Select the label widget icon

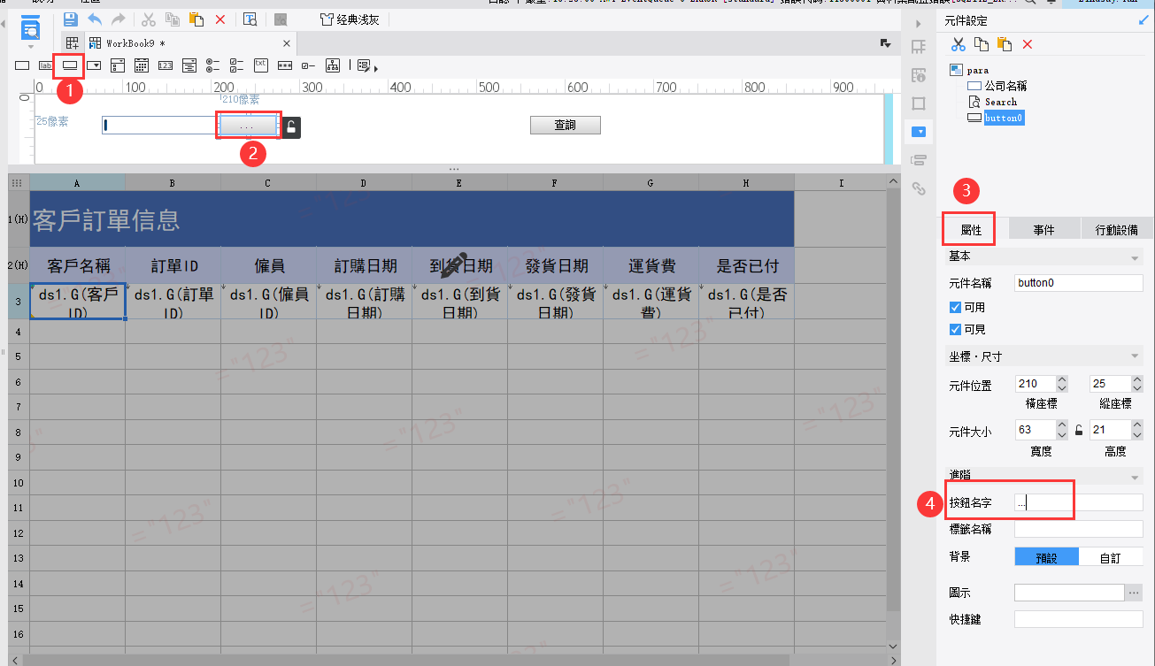point(46,65)
